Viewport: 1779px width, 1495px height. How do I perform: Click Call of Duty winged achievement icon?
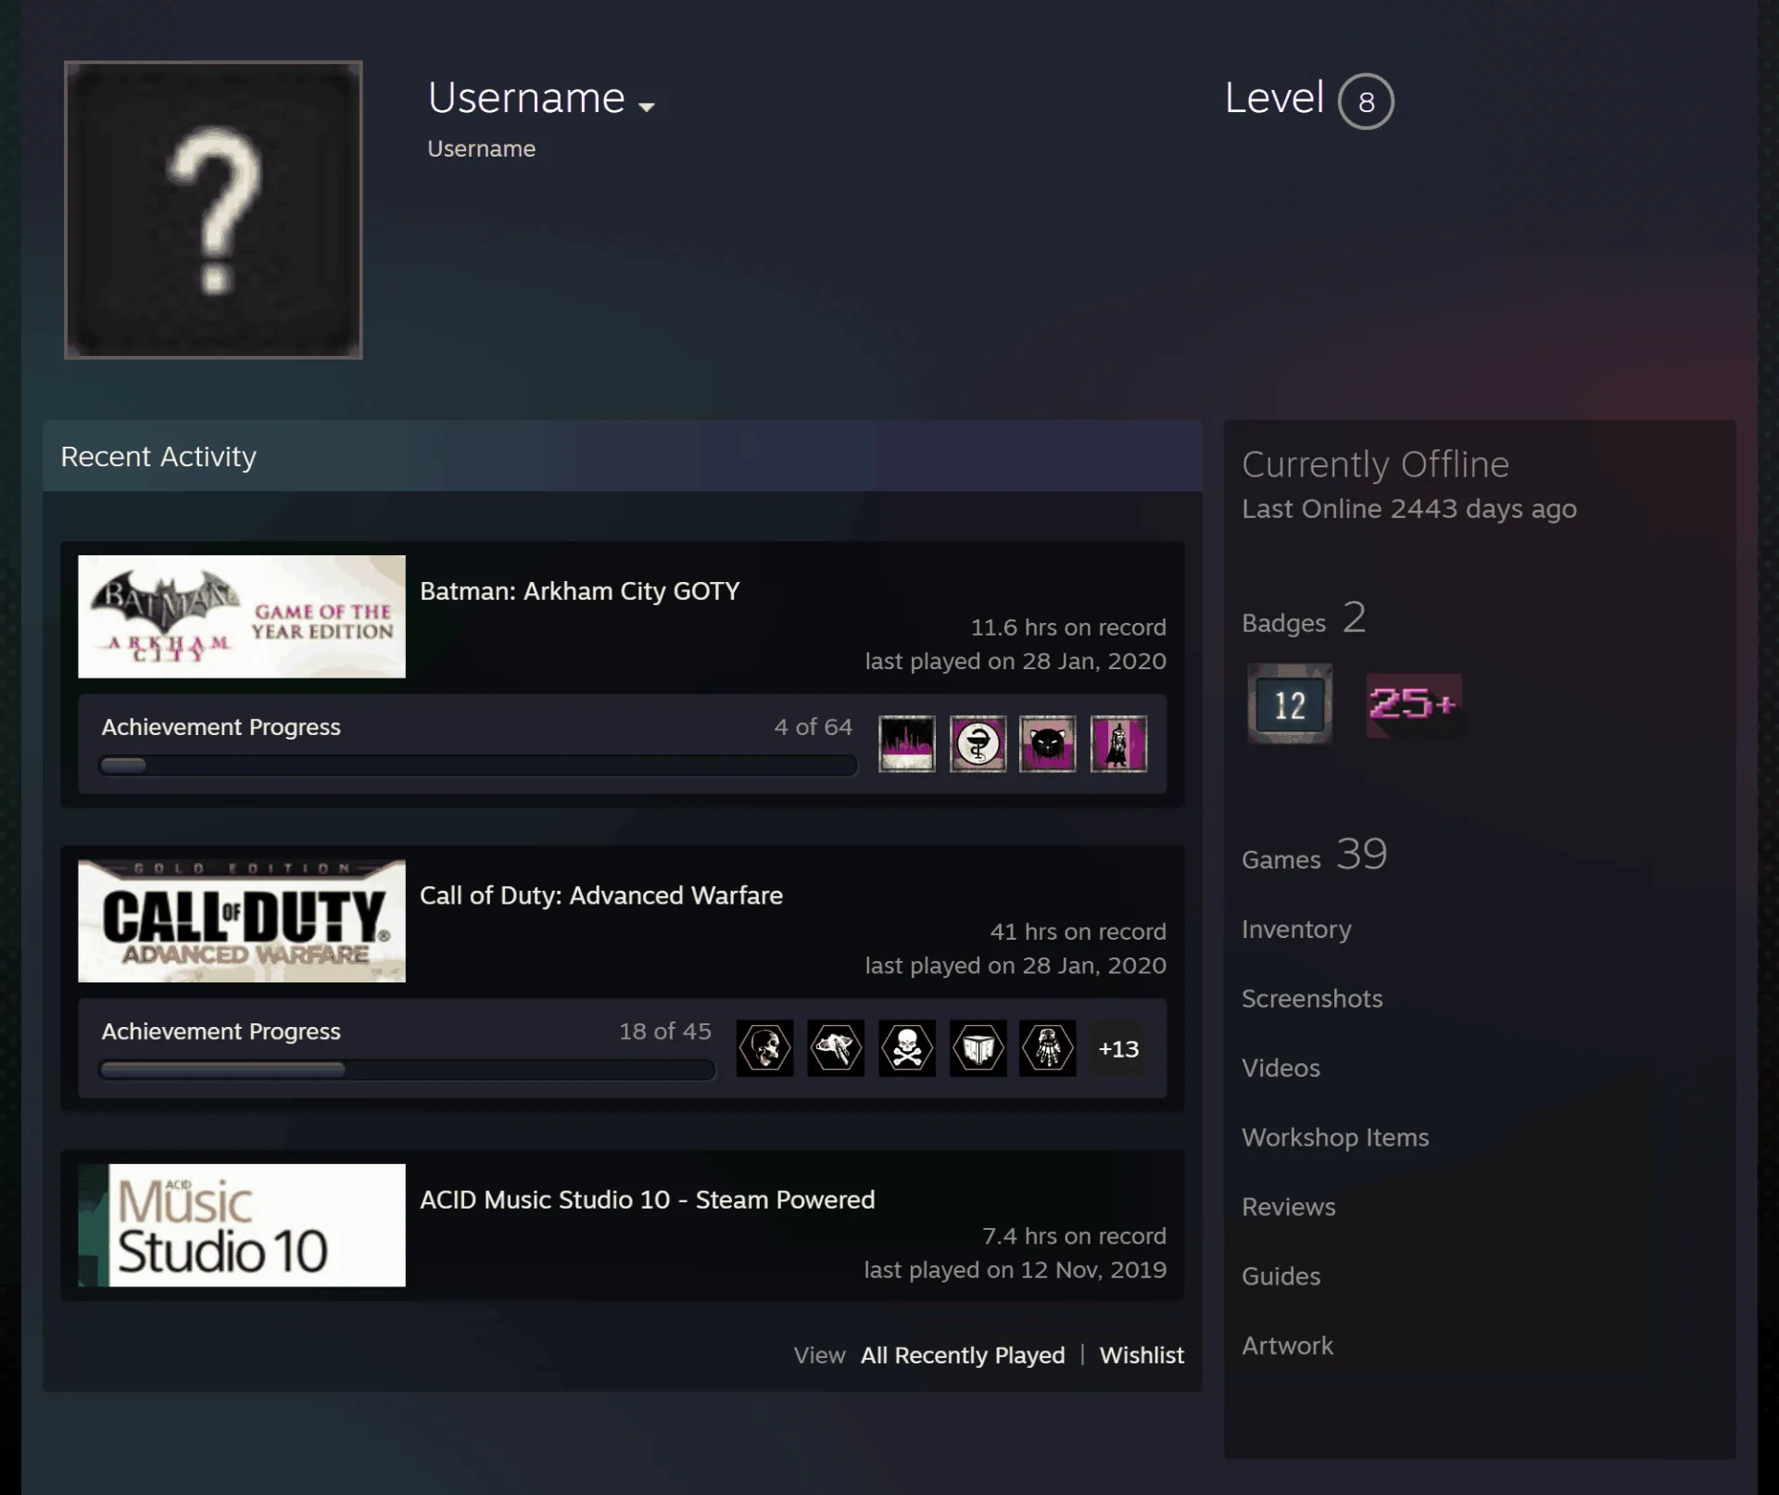click(836, 1048)
